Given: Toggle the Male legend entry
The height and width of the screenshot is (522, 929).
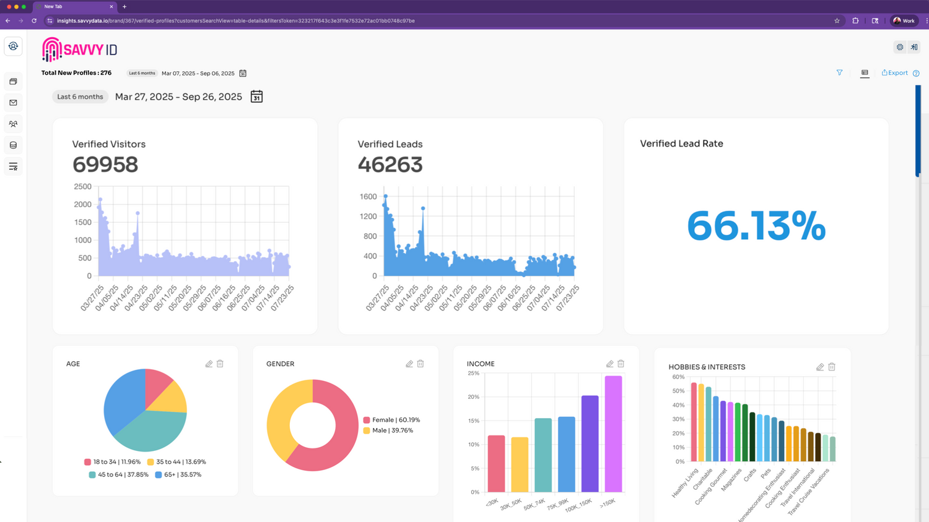Looking at the screenshot, I should (388, 430).
